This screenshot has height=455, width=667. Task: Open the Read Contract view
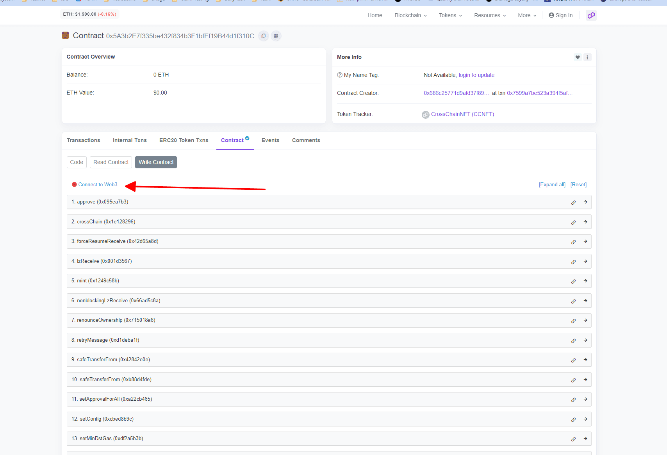point(111,162)
